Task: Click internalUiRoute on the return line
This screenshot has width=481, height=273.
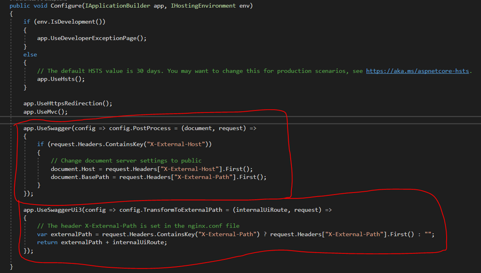Action: (x=138, y=242)
